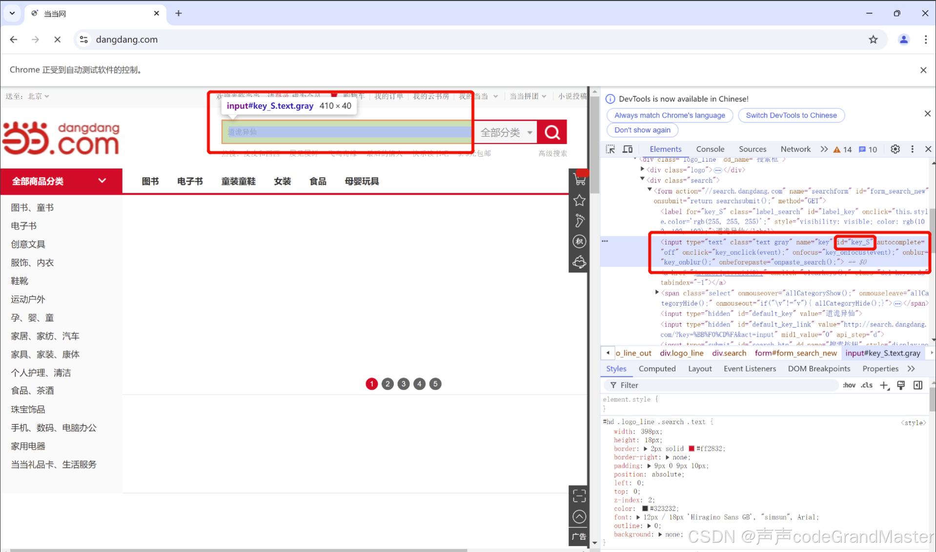Toggle the :hov element state panel
Viewport: 936px width, 552px height.
coord(849,385)
